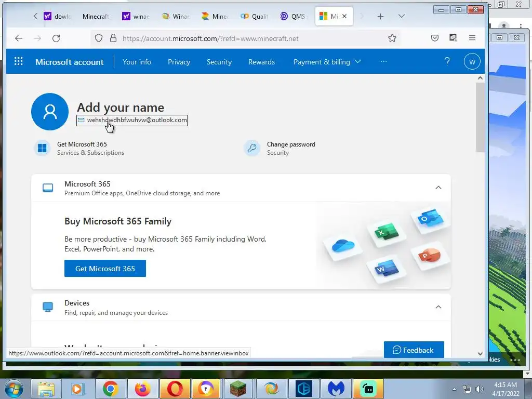Open the Rewards tab

(x=262, y=62)
